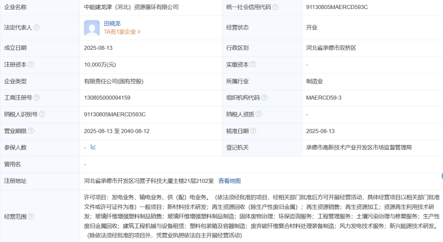443x242 pixels.
Task: Click the question mark beside 纳税人资质
Action: coord(259,114)
